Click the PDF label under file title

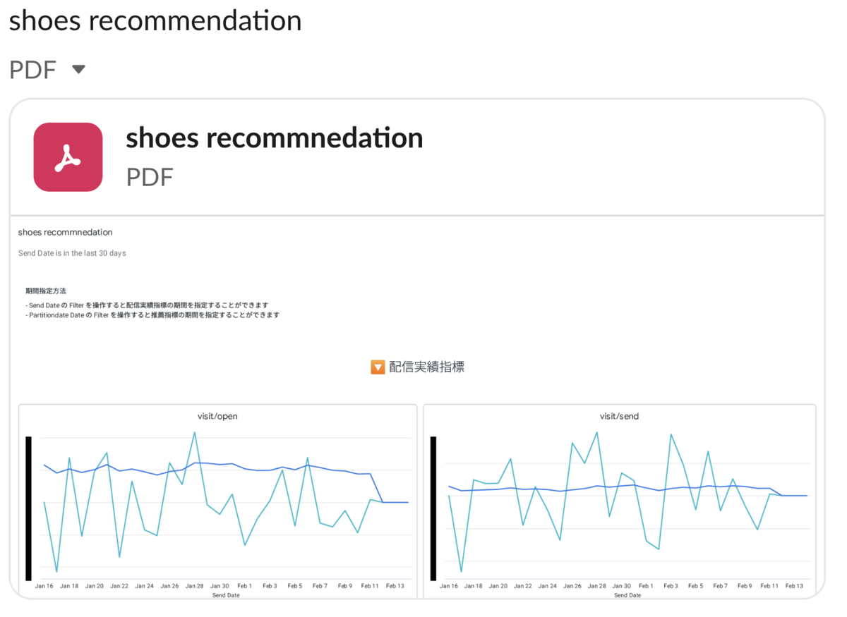(150, 177)
